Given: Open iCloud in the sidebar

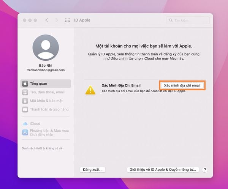Looking at the screenshot, I should point(46,124).
